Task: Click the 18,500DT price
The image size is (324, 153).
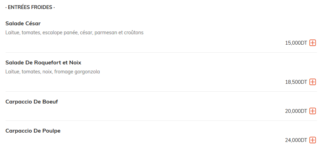Action: tap(296, 82)
